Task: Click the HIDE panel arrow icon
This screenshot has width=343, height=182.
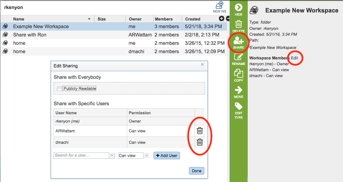Action: point(238,7)
